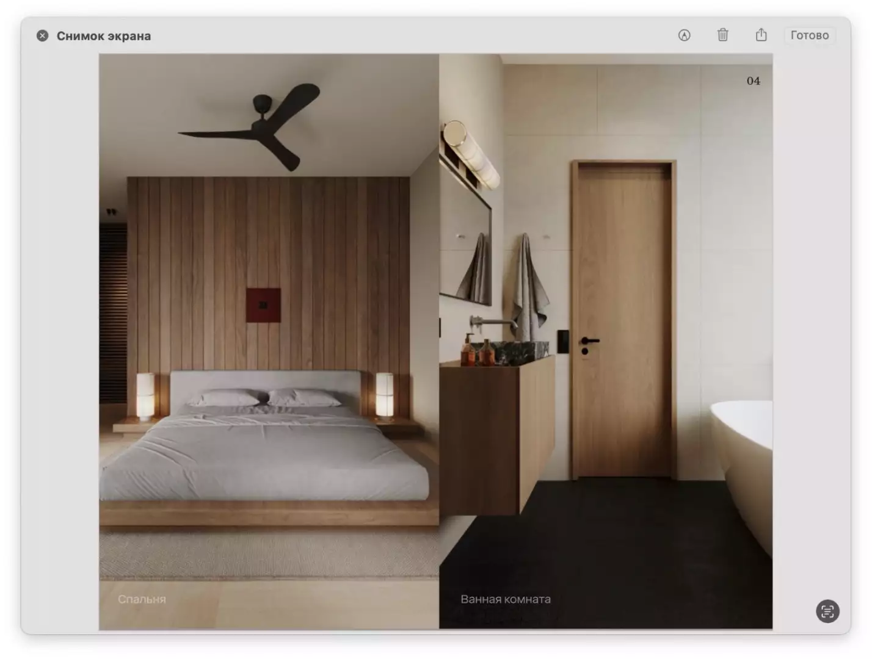
Task: Click the Спальня caption
Action: tap(142, 599)
